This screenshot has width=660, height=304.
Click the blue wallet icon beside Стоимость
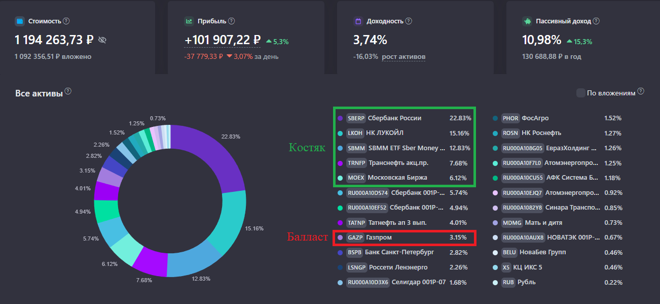(20, 21)
